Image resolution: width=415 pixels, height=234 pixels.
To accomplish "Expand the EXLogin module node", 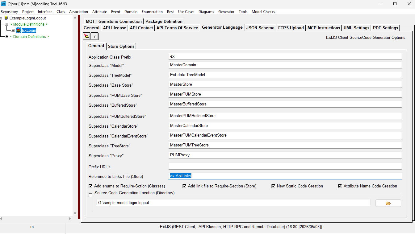I will point(13,30).
